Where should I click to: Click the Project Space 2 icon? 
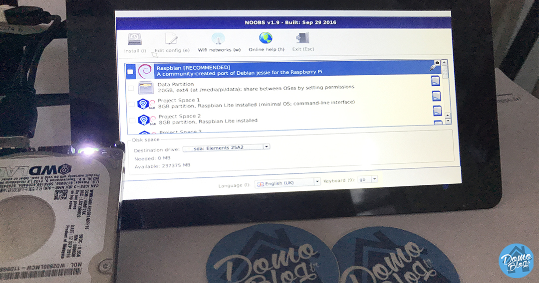click(x=147, y=120)
